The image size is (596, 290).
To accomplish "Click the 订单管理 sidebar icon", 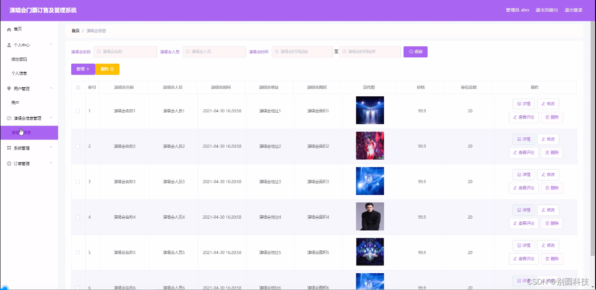I will (x=8, y=163).
